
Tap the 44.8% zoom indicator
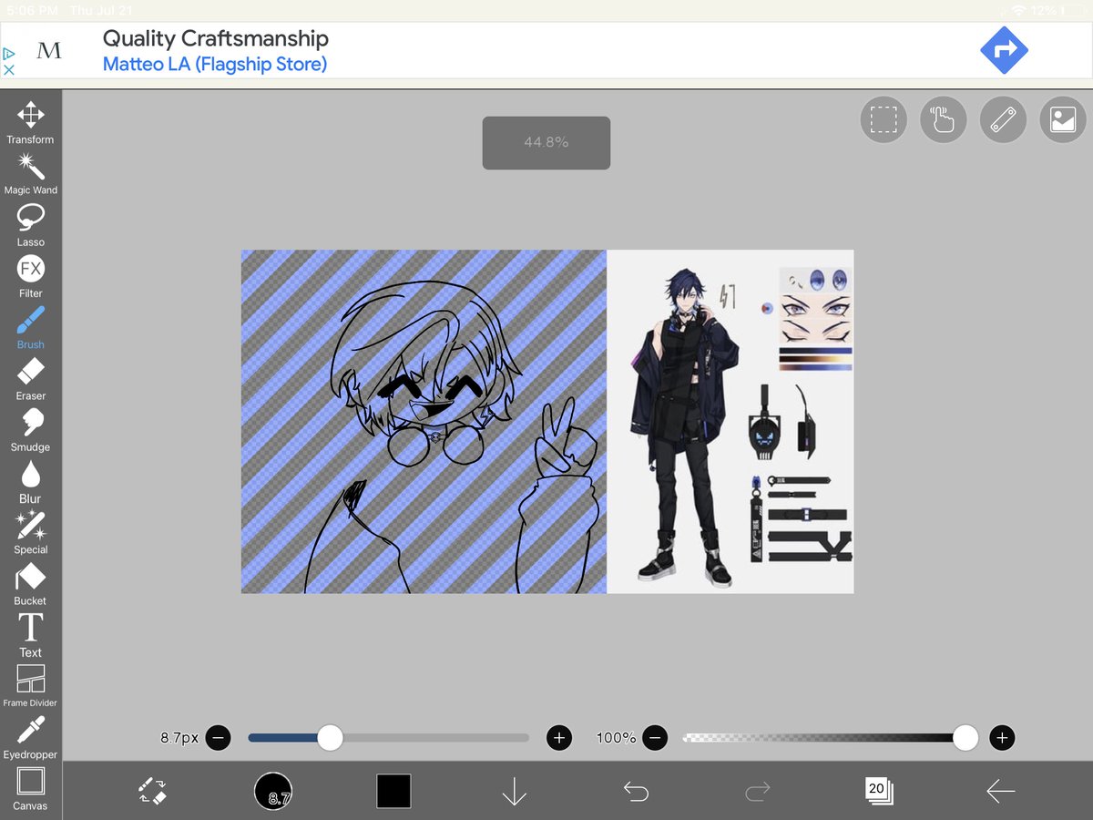click(x=546, y=142)
